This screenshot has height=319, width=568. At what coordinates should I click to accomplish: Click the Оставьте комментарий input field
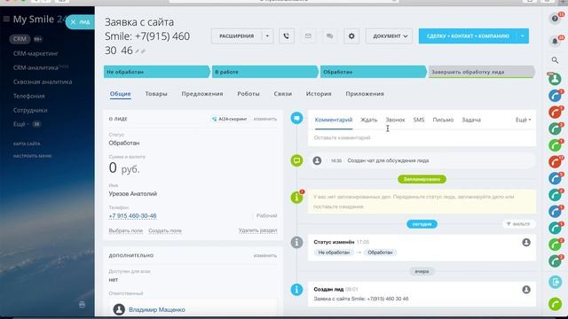422,138
